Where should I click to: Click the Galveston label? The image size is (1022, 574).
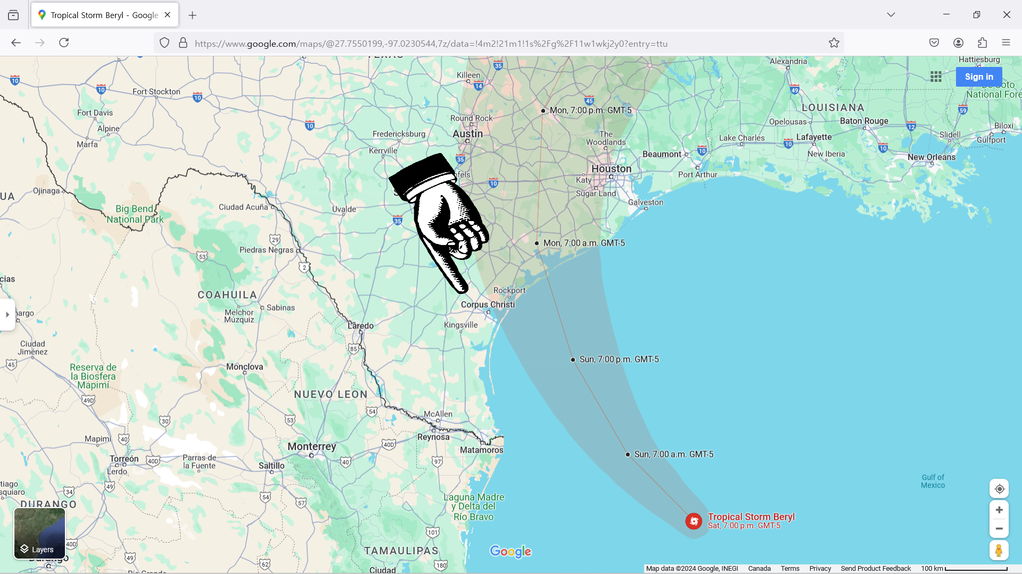(x=646, y=202)
